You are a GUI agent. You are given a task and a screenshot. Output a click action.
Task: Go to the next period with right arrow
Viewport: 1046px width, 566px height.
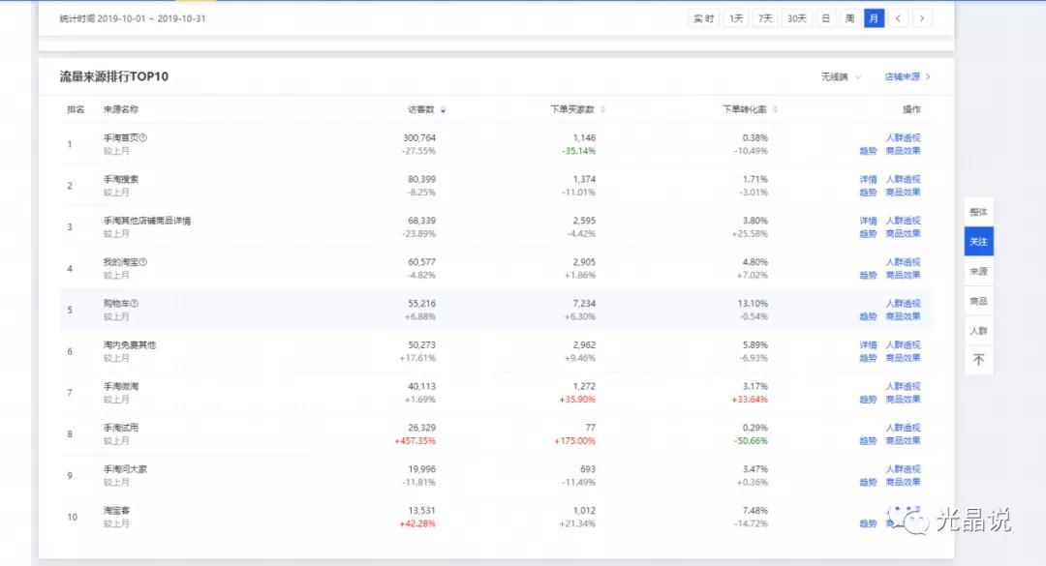(x=922, y=18)
